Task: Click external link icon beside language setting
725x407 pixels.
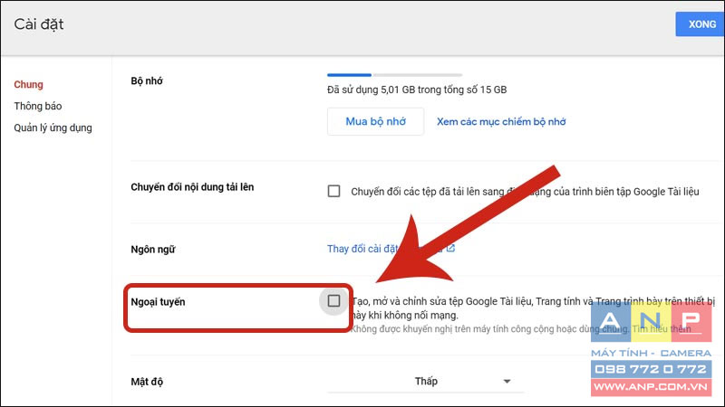Action: [450, 248]
